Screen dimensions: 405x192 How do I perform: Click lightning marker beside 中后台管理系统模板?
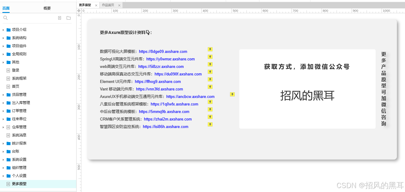[210, 109]
